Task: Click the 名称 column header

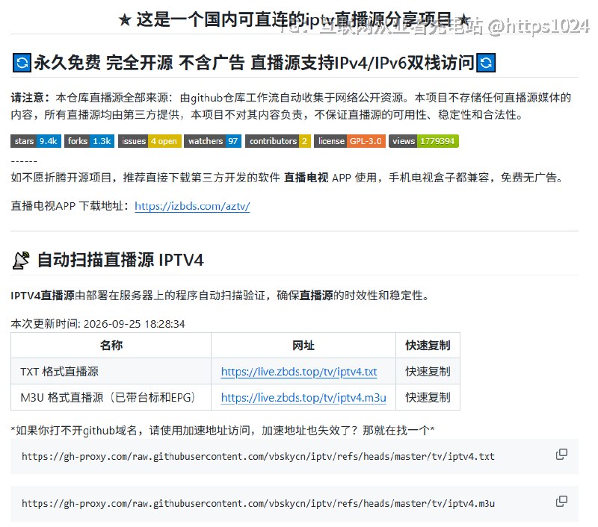Action: tap(111, 346)
